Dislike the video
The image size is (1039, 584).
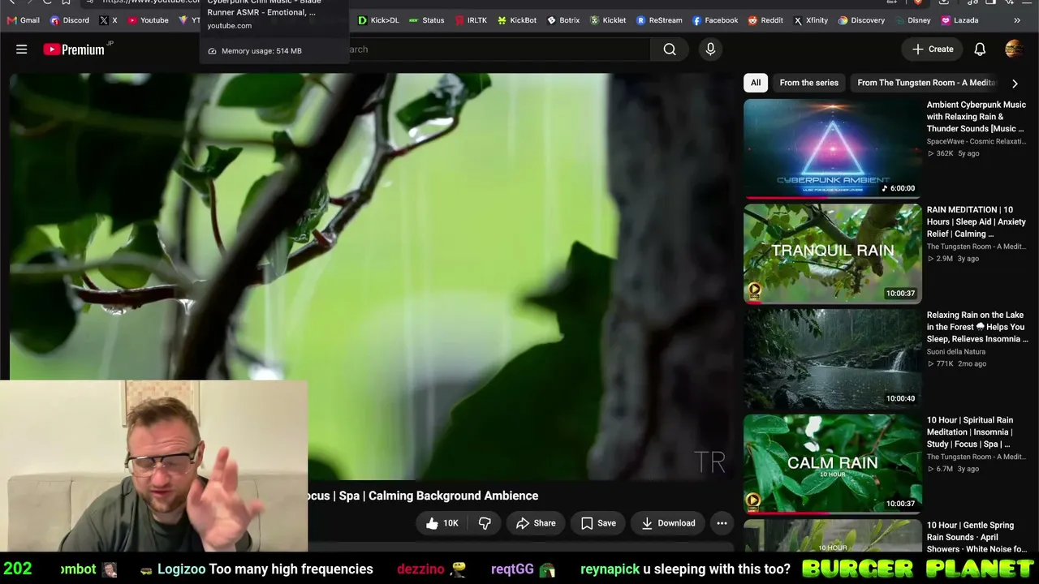(485, 523)
